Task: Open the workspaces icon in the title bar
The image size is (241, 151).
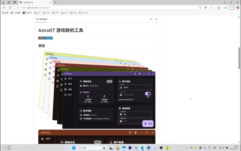Action: [9, 2]
